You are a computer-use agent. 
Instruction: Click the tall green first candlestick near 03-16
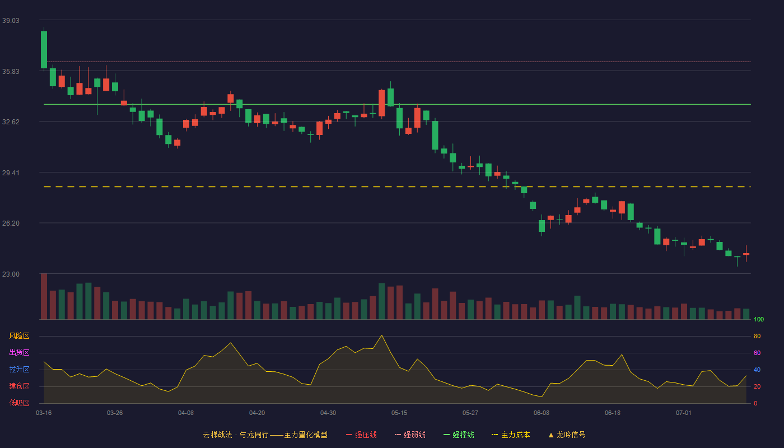44,50
